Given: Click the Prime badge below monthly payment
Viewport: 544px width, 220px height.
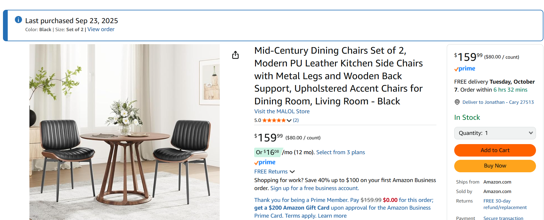Looking at the screenshot, I should tap(265, 162).
